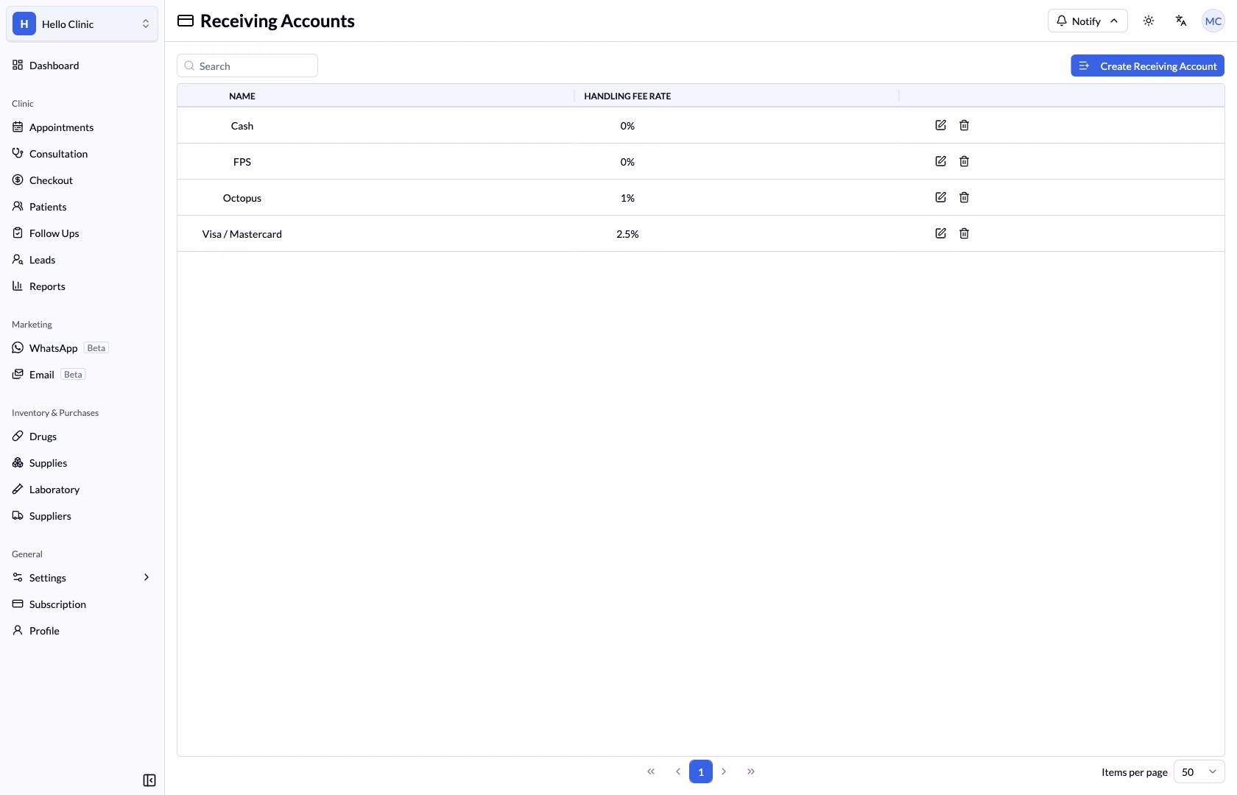This screenshot has width=1237, height=795.
Task: Open Settings in sidebar
Action: tap(82, 577)
